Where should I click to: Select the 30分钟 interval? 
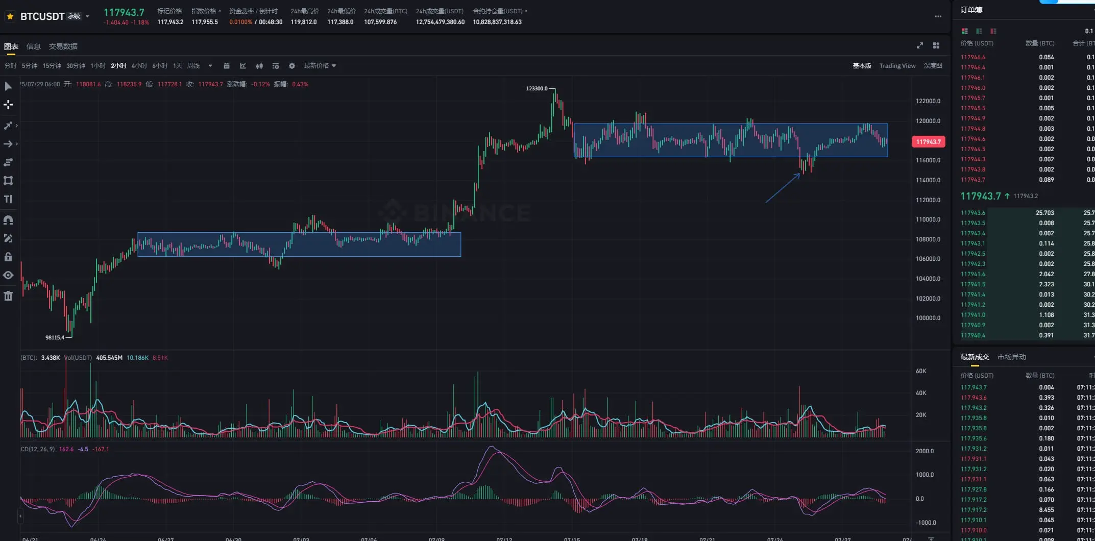click(x=76, y=66)
